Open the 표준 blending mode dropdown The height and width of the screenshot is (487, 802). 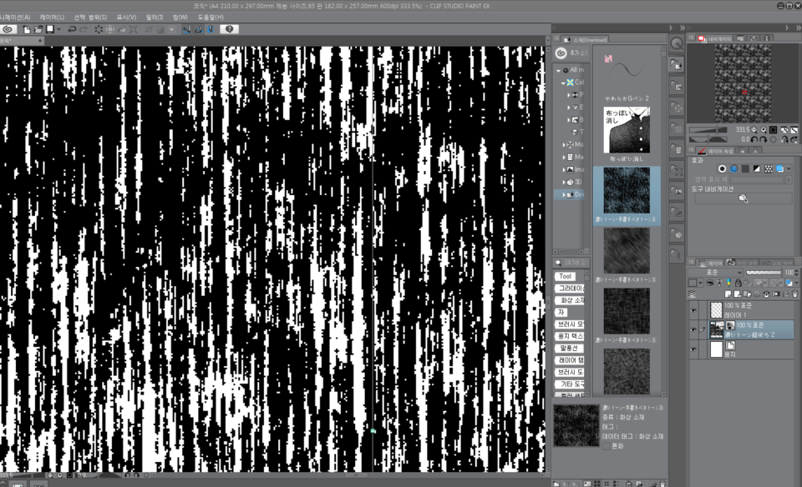coord(715,273)
